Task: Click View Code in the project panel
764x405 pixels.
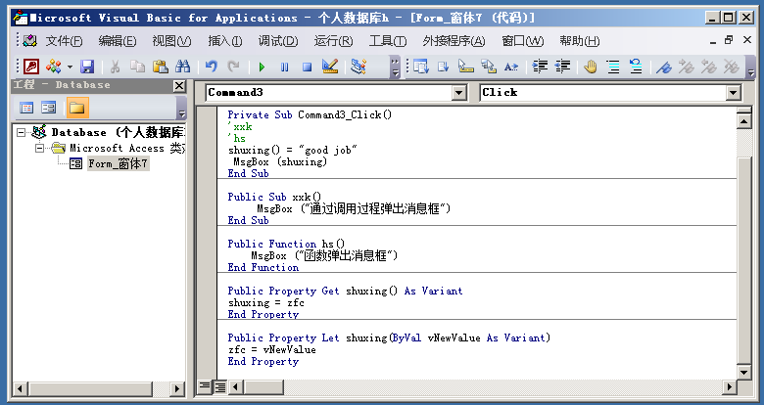Action: coord(26,107)
